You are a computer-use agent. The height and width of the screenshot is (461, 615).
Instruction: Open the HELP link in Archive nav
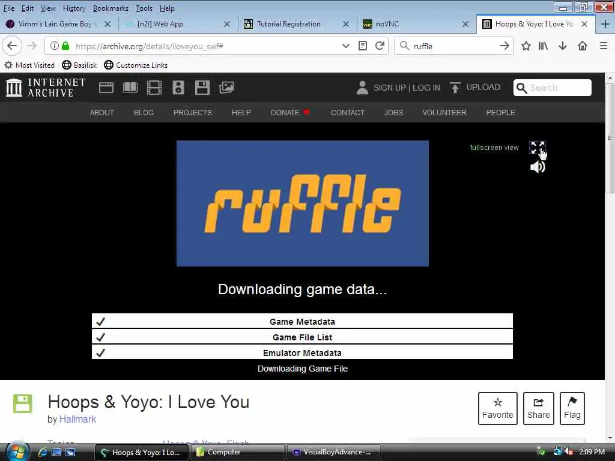241,112
